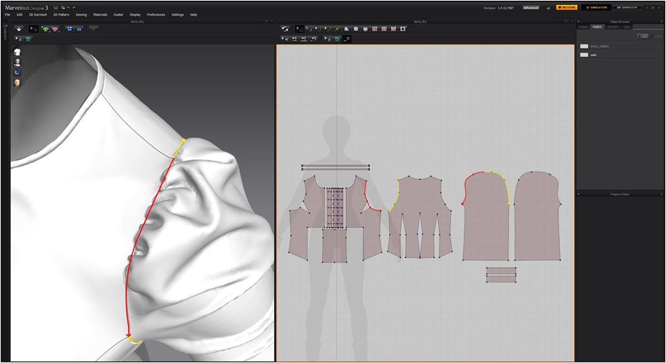Image resolution: width=666 pixels, height=363 pixels.
Task: Open the Preferences menu
Action: tap(156, 15)
